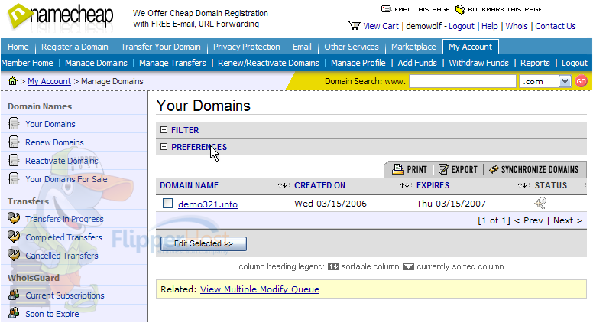This screenshot has height=323, width=593.
Task: Open Manage Profile submenu item
Action: [x=358, y=63]
